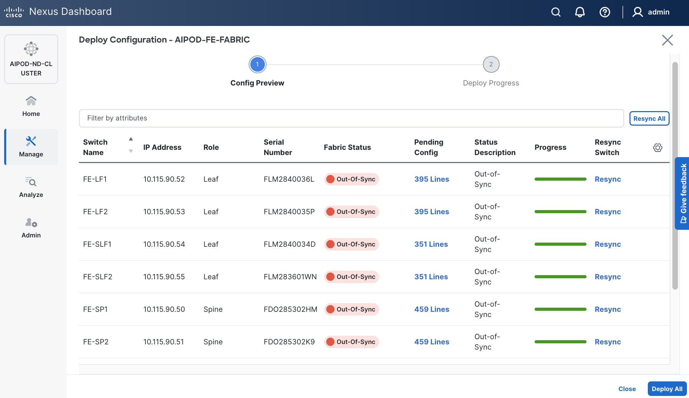Select the Deploy Progress step circle

(491, 64)
